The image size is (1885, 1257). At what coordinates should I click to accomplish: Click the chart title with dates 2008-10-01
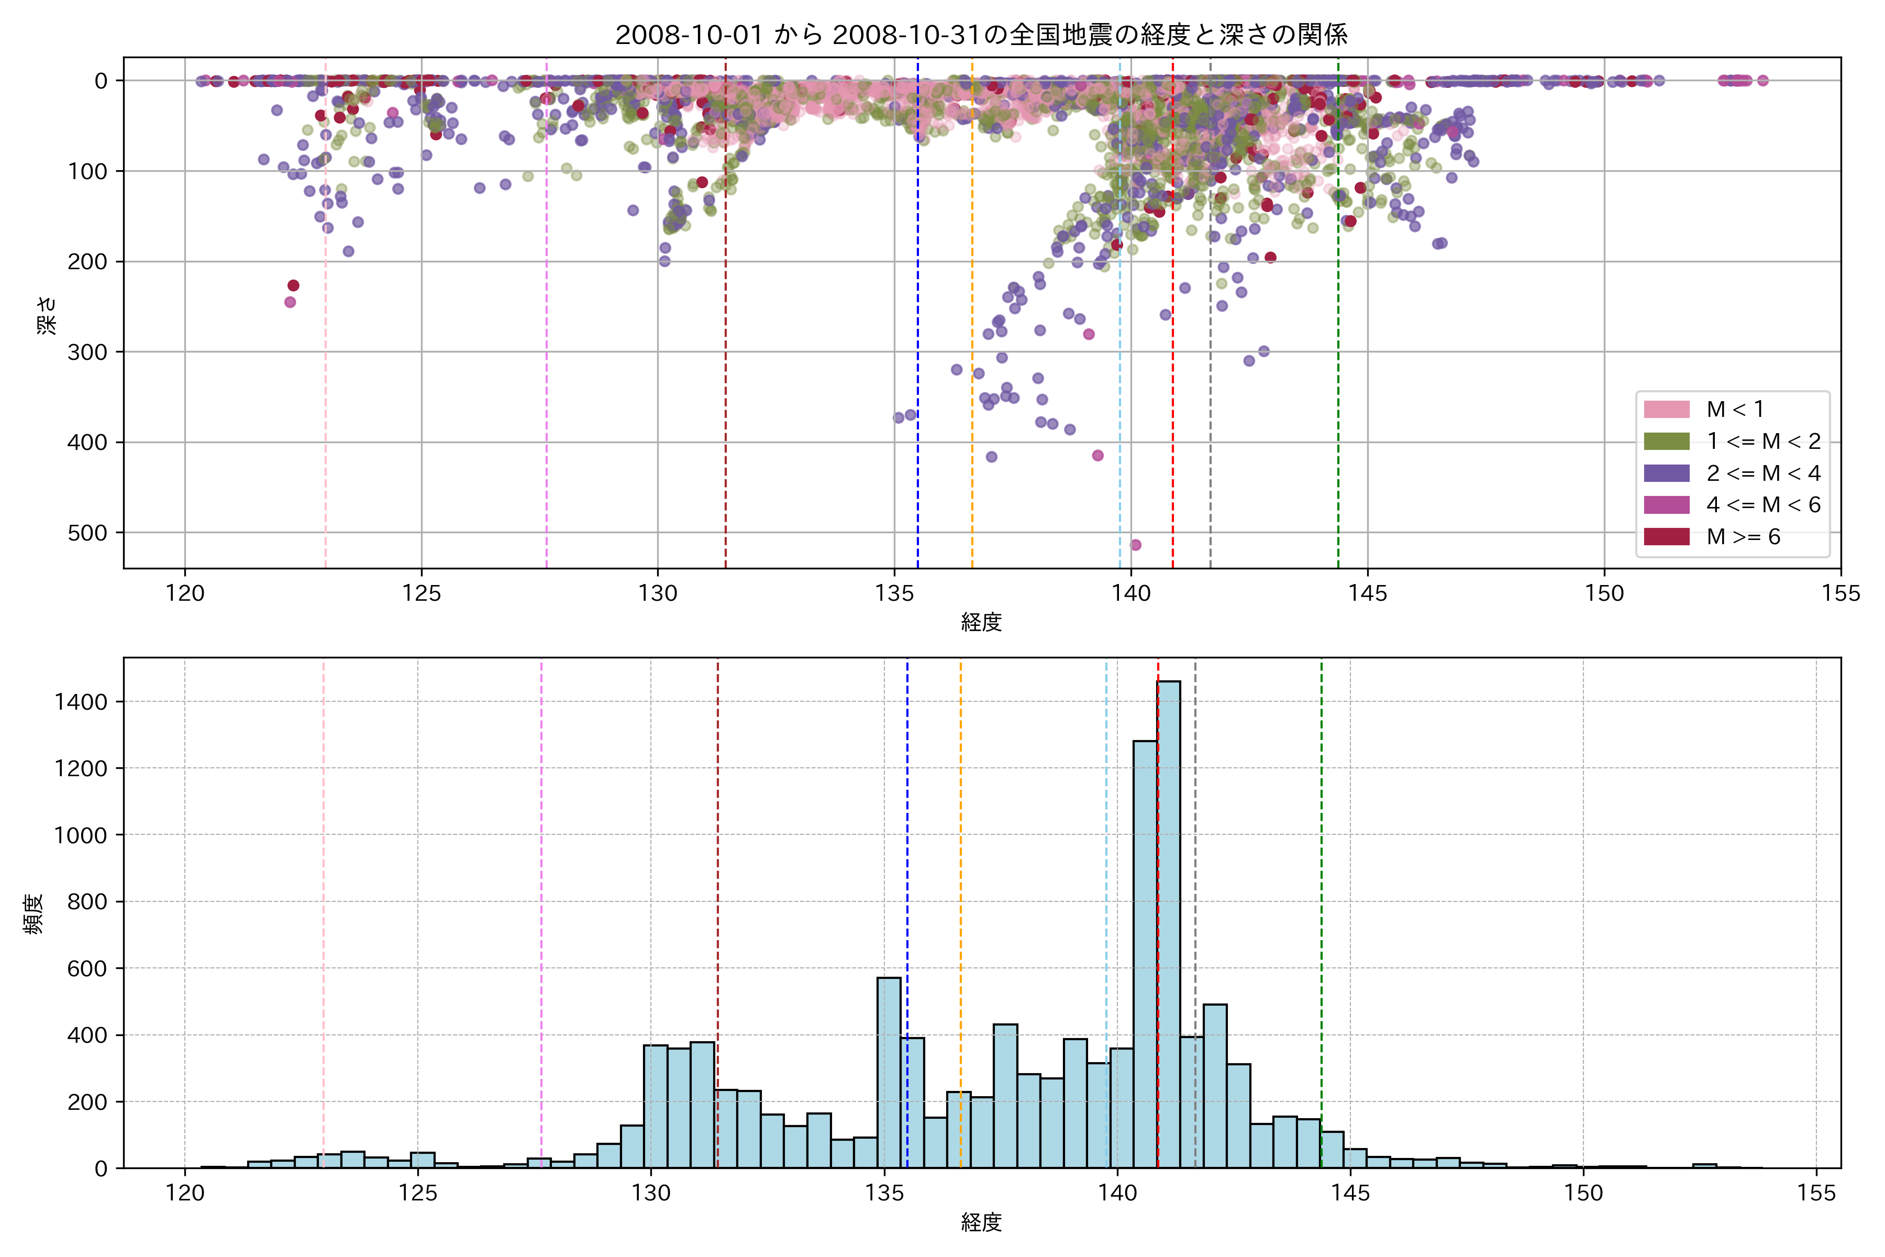pyautogui.click(x=981, y=35)
